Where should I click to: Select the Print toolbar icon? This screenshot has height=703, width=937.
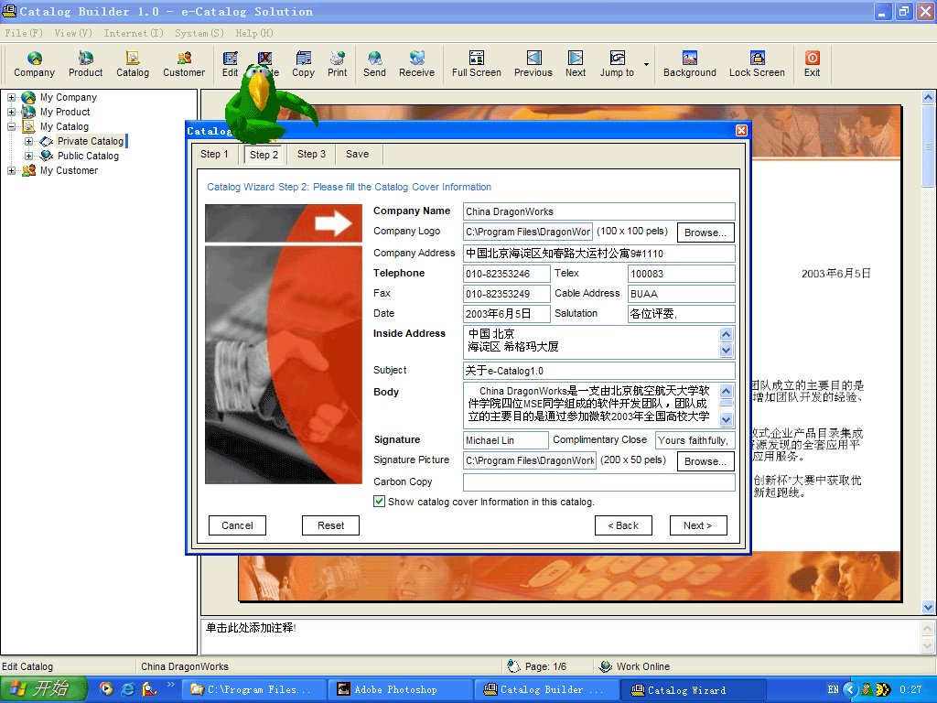[337, 65]
